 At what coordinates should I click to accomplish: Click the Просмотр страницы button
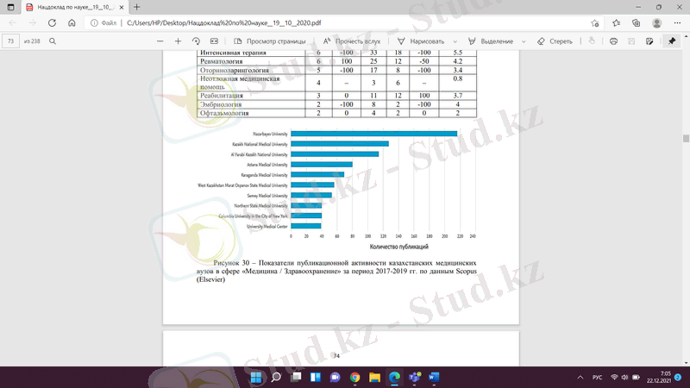[266, 41]
